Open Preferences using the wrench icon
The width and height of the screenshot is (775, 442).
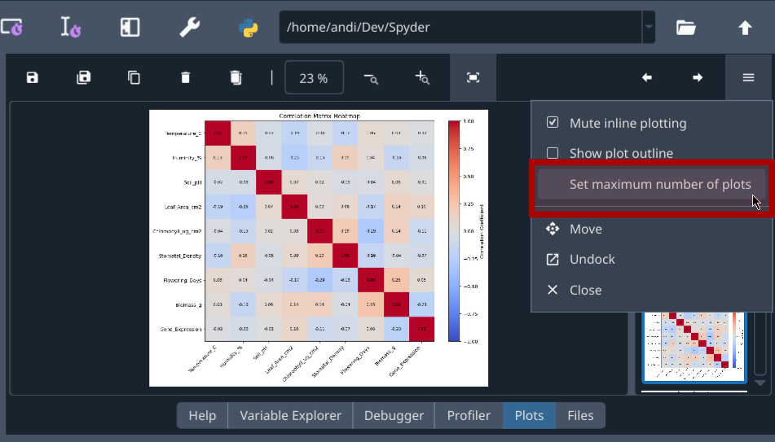[x=189, y=27]
